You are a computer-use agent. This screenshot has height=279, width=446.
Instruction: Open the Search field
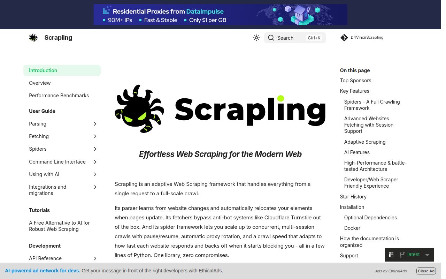(x=295, y=38)
